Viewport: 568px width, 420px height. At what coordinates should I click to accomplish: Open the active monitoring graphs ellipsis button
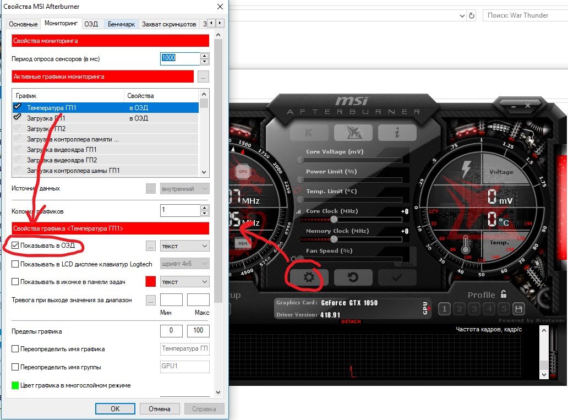203,77
